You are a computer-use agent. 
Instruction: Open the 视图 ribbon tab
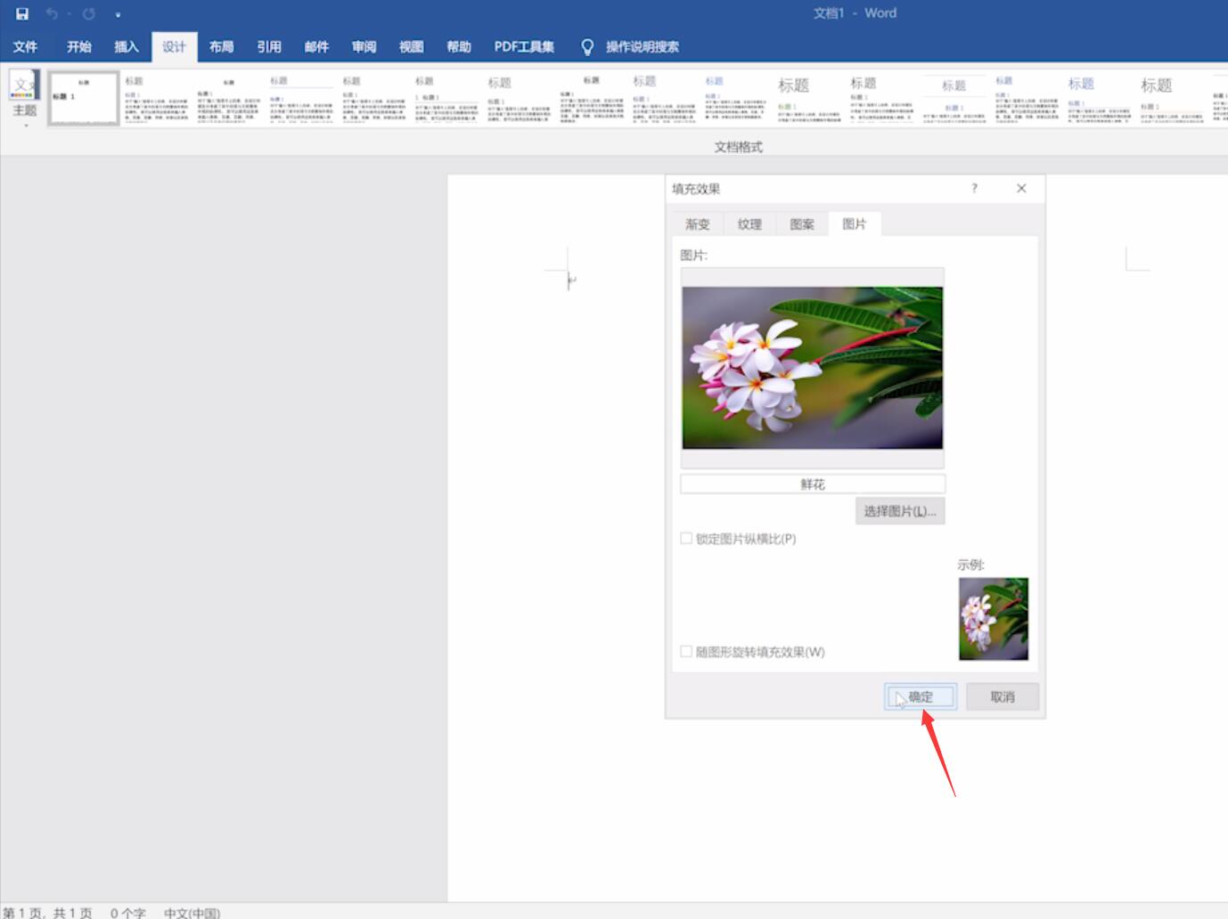click(x=411, y=46)
